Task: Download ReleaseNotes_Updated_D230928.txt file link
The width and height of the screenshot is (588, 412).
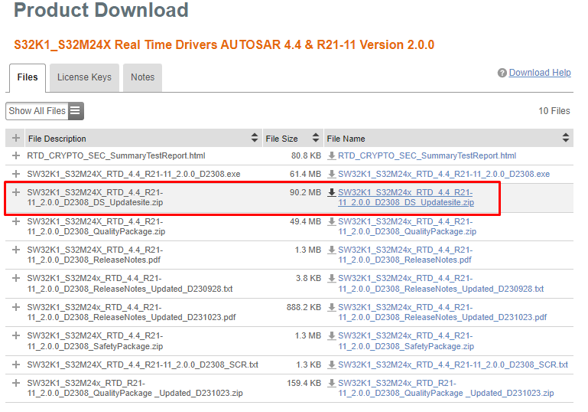Action: click(440, 284)
